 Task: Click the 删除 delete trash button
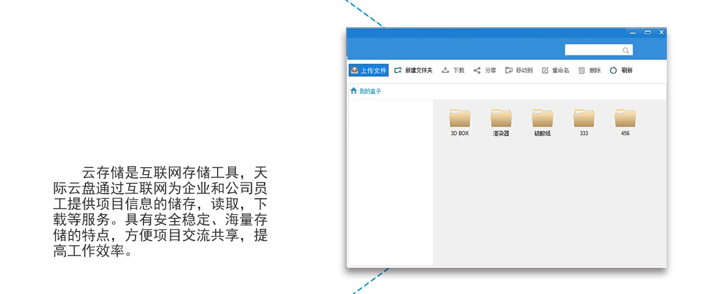click(590, 70)
